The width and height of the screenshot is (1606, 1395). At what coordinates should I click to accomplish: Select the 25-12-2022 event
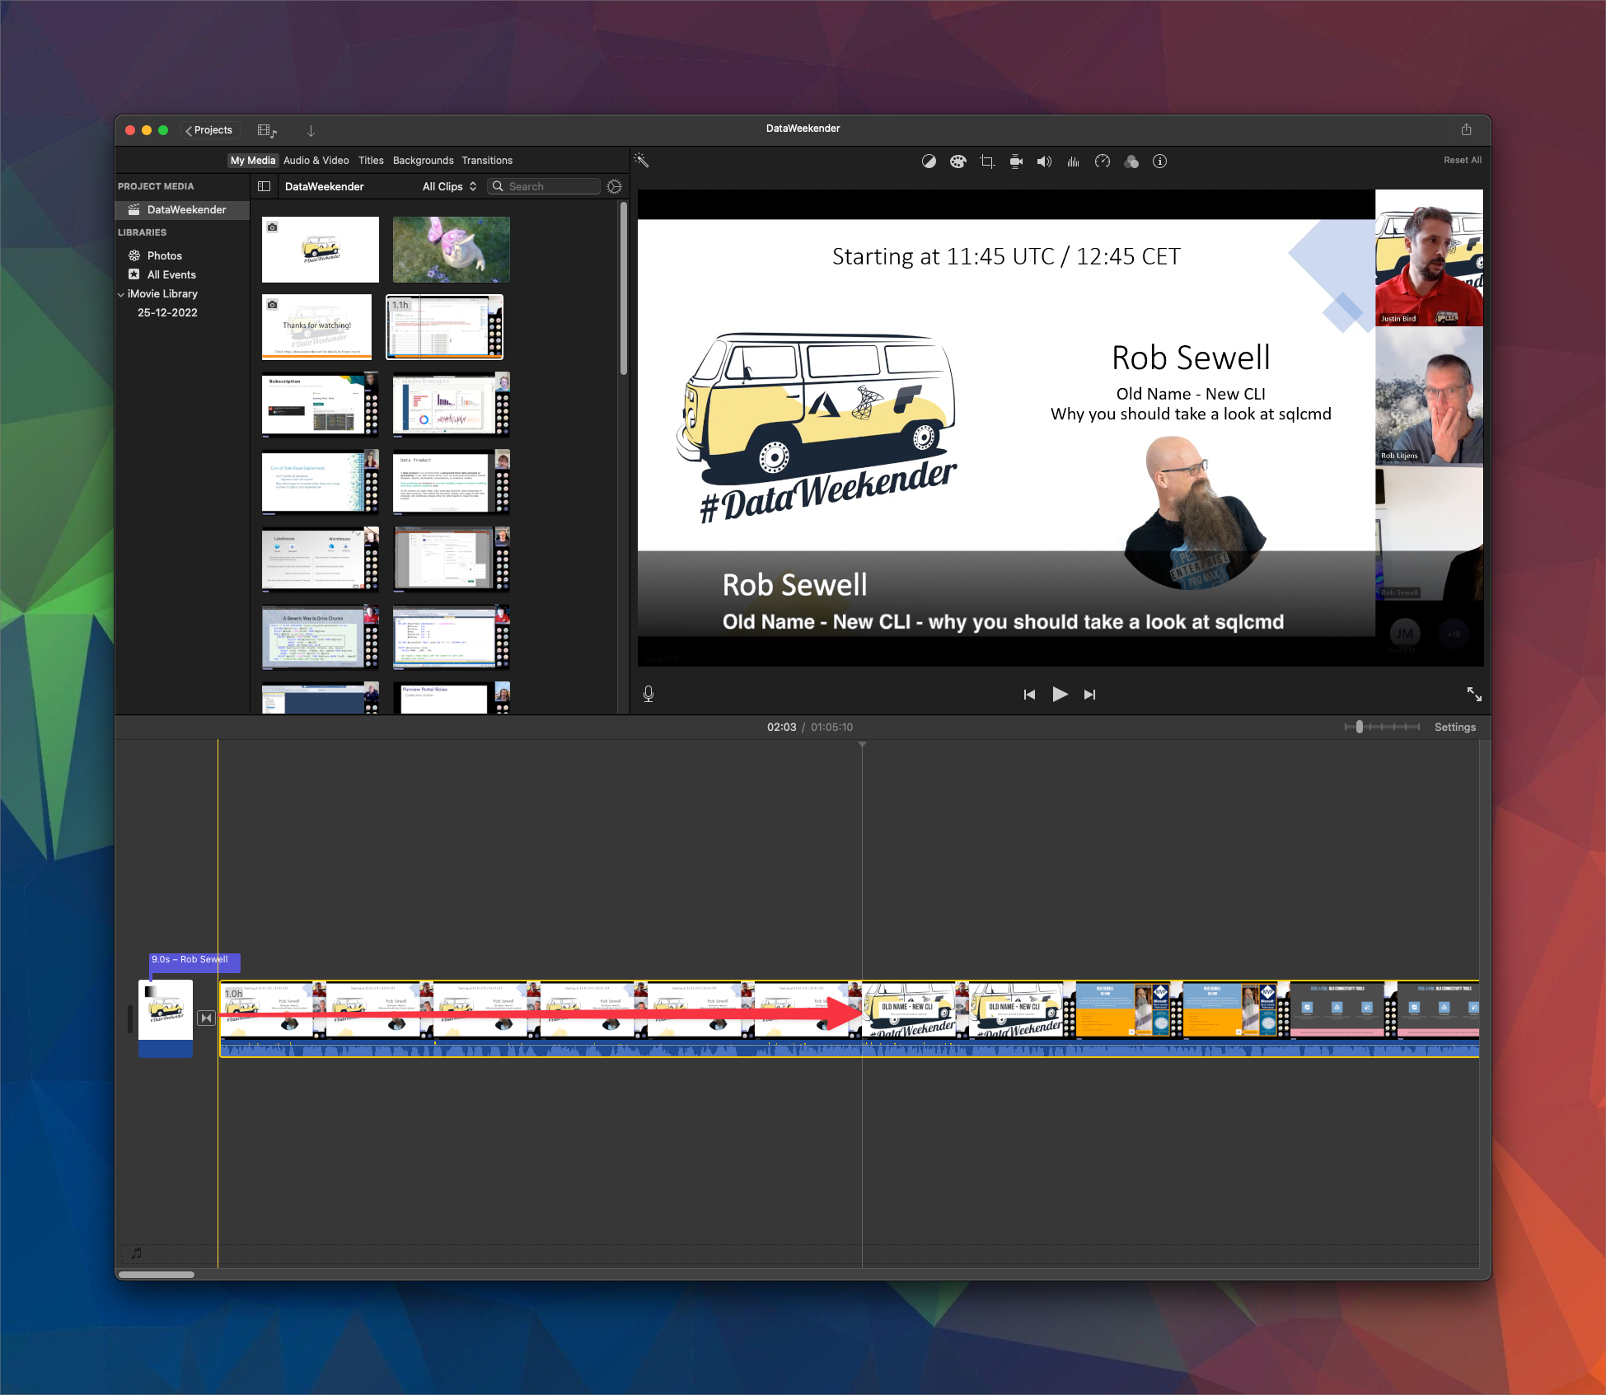(167, 313)
